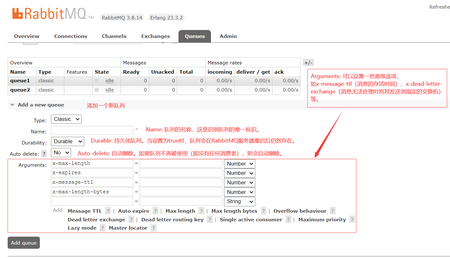Viewport: 450px width, 258px height.
Task: Add Overflow behaviour argument shortcut
Action: coord(300,211)
